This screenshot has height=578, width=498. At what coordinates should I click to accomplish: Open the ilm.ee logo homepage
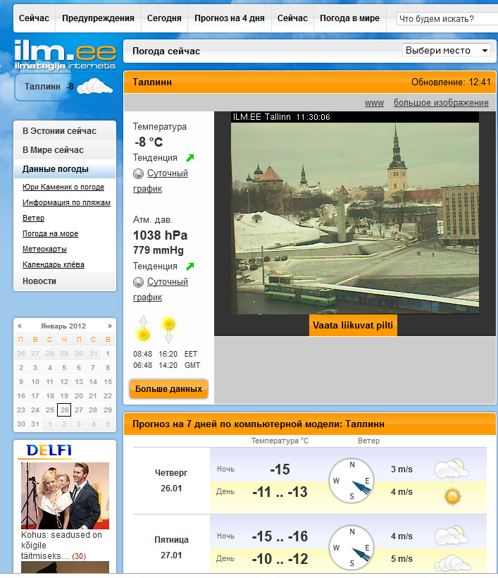(65, 54)
